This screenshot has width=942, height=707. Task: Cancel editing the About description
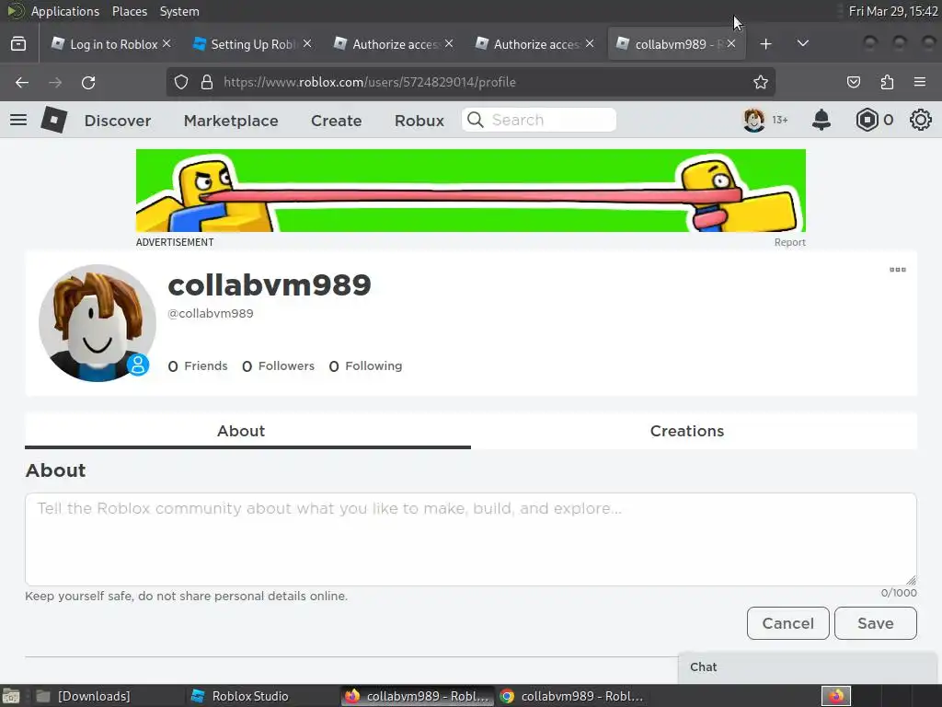(x=788, y=623)
